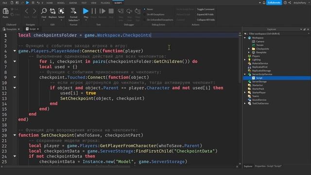Click the new file icon in quick access bar

[x=12, y=3]
